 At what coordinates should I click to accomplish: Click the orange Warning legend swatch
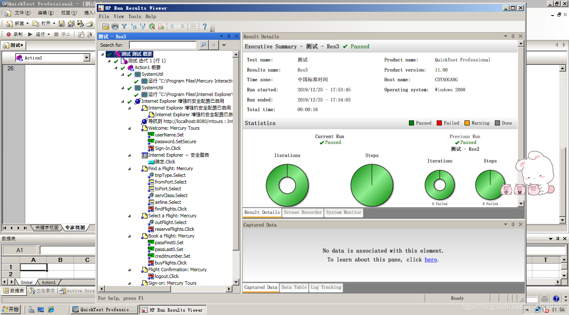pyautogui.click(x=467, y=123)
